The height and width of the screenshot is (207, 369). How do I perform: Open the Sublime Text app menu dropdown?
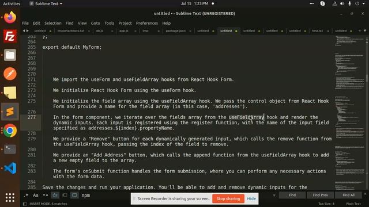pyautogui.click(x=46, y=4)
